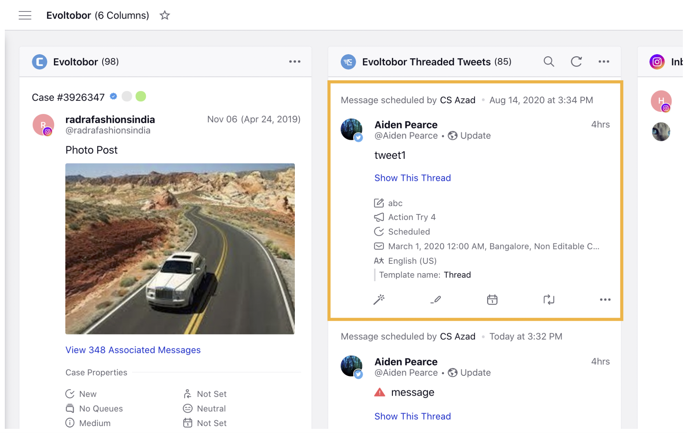
Task: Click the green status dot on Case #3926347
Action: pos(141,97)
